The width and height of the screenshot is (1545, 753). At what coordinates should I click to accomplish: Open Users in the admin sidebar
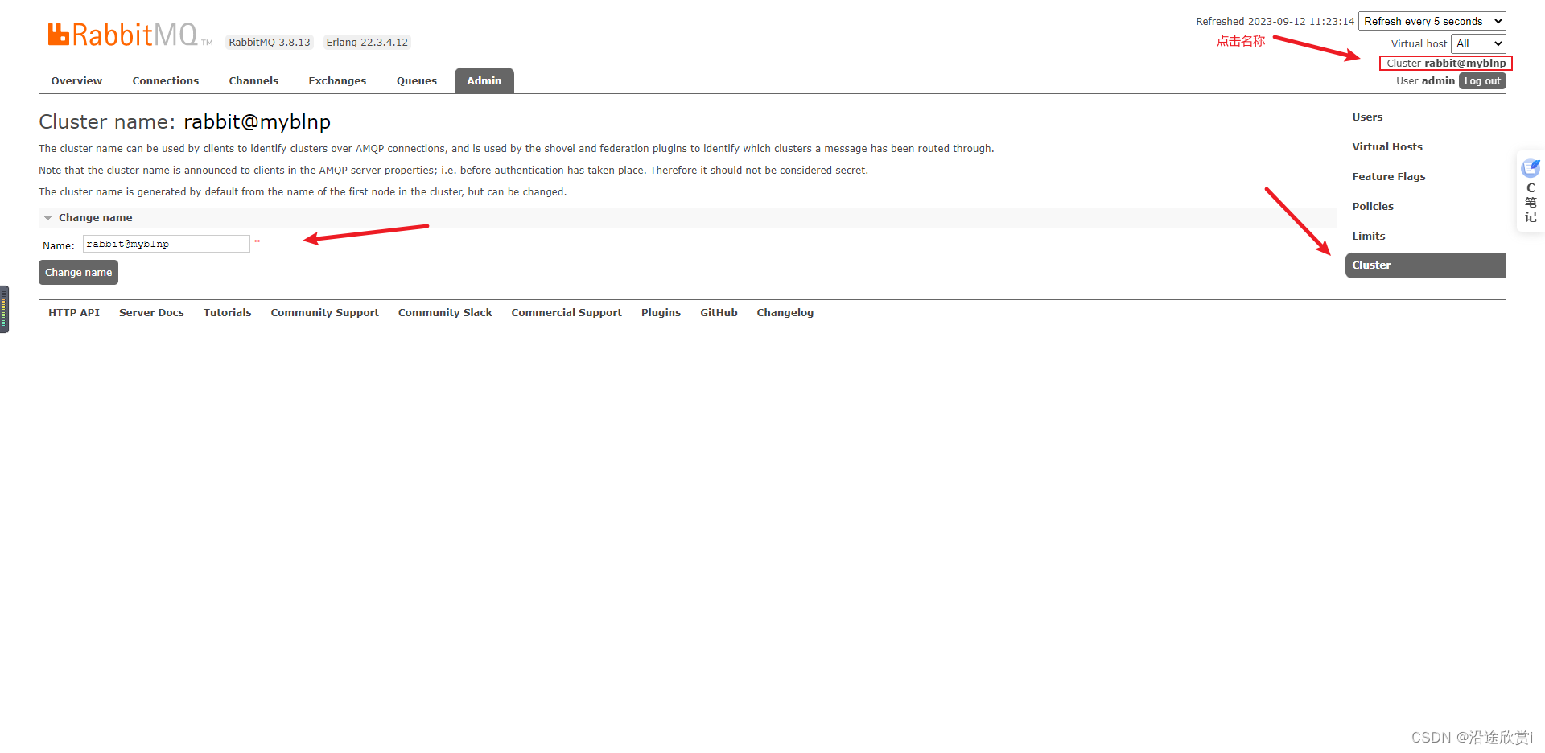coord(1367,117)
